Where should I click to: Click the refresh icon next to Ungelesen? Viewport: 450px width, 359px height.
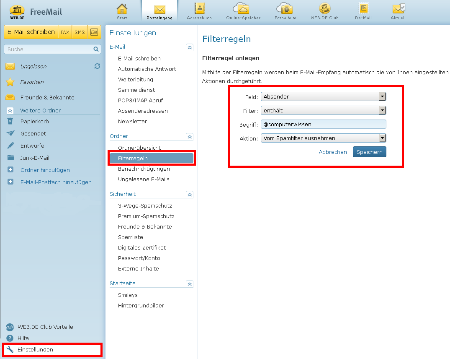coord(97,66)
